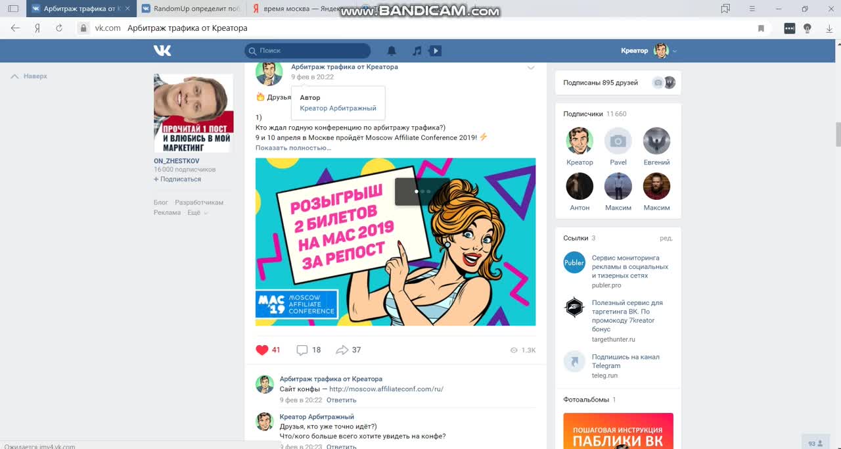Open the Разработчикам footer link
This screenshot has height=449, width=841.
199,202
